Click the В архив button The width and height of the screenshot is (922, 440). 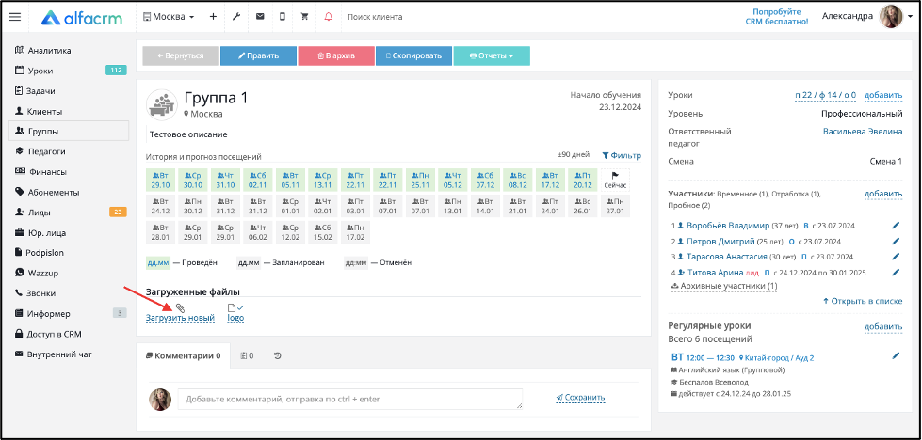[336, 55]
